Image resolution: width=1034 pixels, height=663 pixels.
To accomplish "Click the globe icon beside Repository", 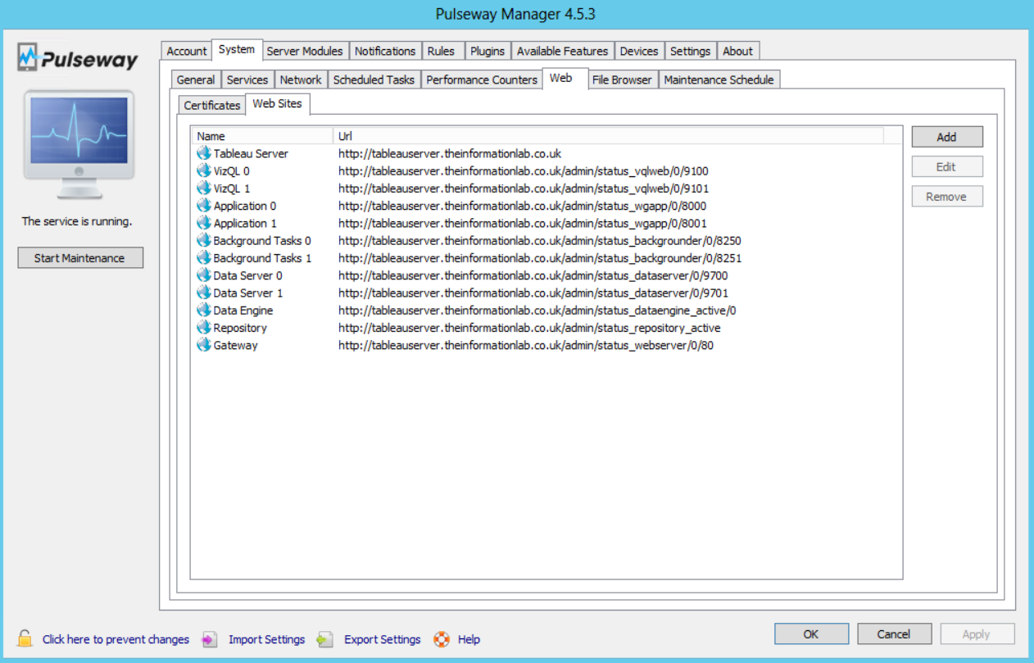I will (x=204, y=328).
